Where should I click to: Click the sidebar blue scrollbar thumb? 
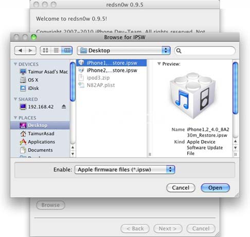click(x=73, y=82)
